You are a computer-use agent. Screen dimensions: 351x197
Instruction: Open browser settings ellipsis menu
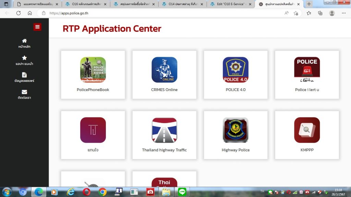pos(343,13)
